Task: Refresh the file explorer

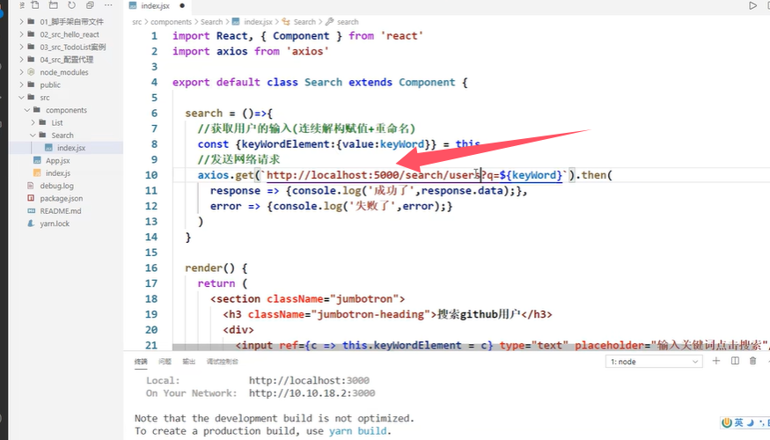Action: point(71,5)
